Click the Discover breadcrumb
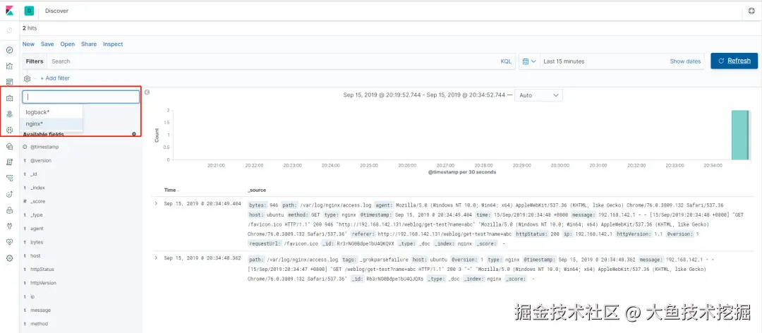Screen dimensions: 762x333 point(56,11)
